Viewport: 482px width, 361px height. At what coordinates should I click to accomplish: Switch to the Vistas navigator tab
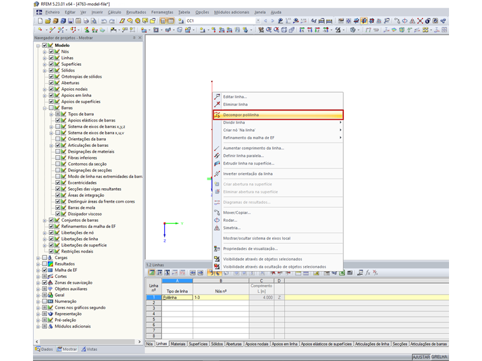tap(89, 349)
